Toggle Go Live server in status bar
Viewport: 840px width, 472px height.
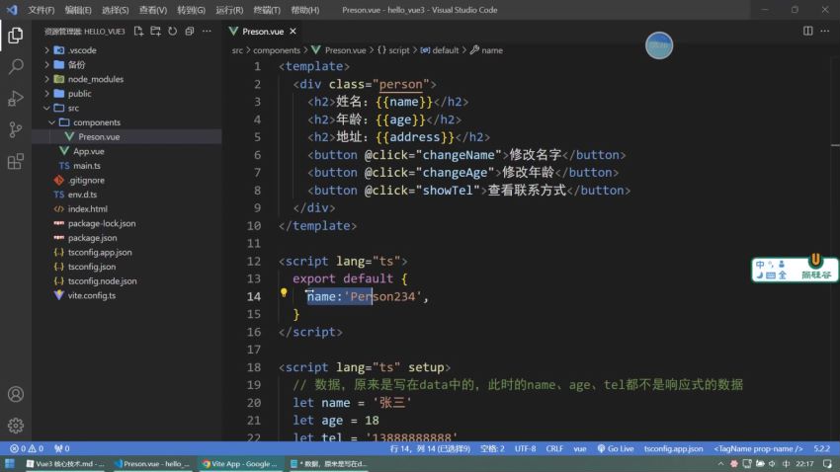[616, 448]
